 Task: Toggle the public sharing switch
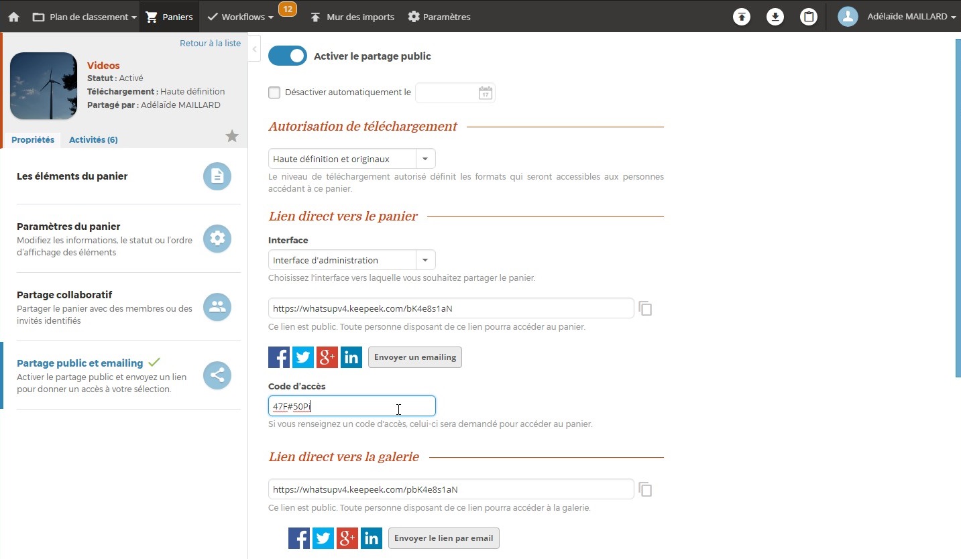[x=288, y=56]
